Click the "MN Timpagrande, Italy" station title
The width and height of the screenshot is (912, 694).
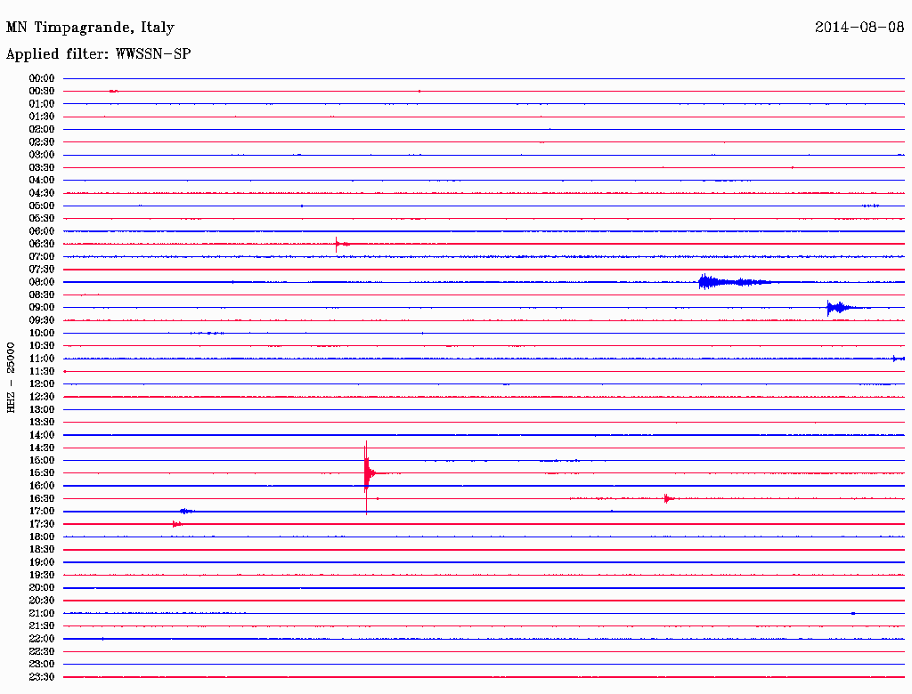pyautogui.click(x=90, y=28)
